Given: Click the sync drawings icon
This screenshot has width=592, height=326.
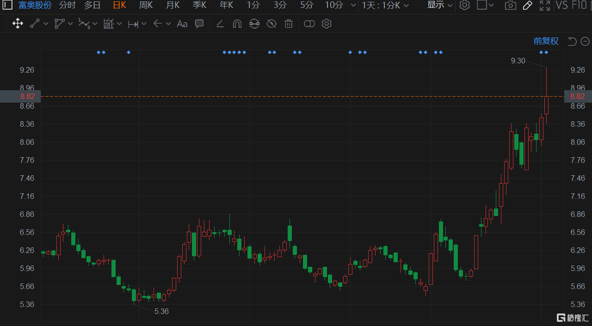Looking at the screenshot, I should (x=254, y=24).
